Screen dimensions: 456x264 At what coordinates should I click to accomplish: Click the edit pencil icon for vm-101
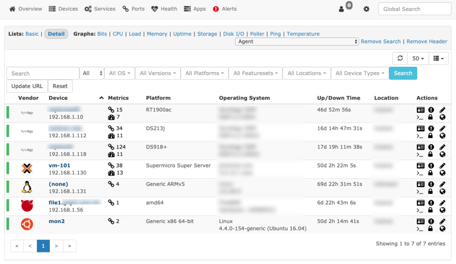click(442, 166)
